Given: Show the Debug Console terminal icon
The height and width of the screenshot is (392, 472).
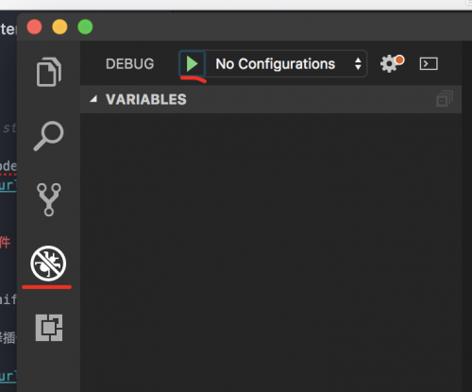Looking at the screenshot, I should [429, 64].
